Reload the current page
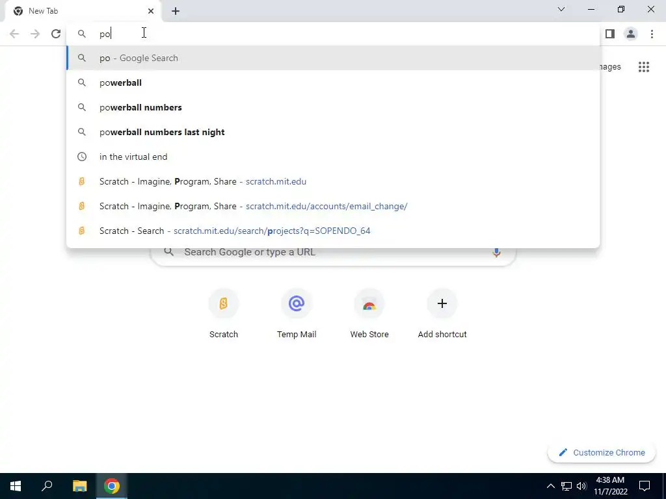Viewport: 666px width, 499px height. [x=56, y=34]
